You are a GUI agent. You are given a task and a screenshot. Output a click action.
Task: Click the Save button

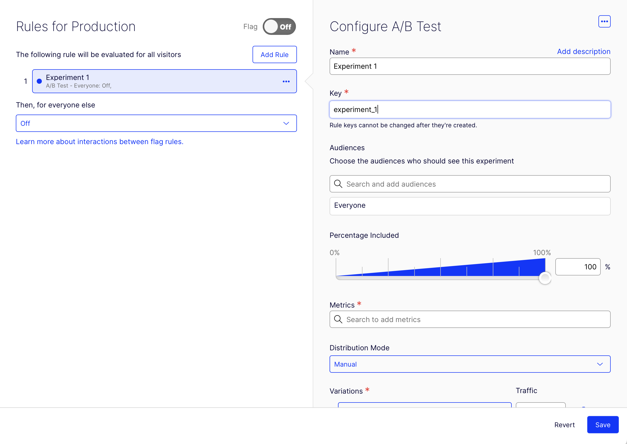[602, 425]
